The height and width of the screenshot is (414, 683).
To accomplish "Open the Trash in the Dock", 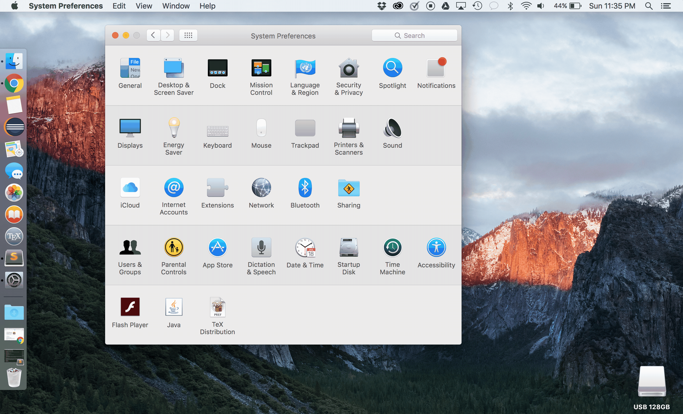I will 14,377.
